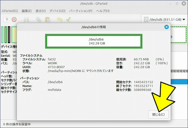Click the delete partition toolbar icon
Viewport: 188px width, 128px height.
[14, 19]
